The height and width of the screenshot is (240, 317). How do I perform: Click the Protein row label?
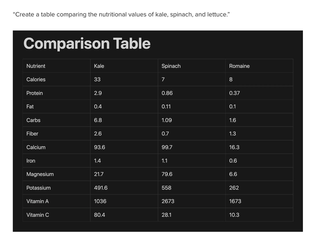point(34,93)
